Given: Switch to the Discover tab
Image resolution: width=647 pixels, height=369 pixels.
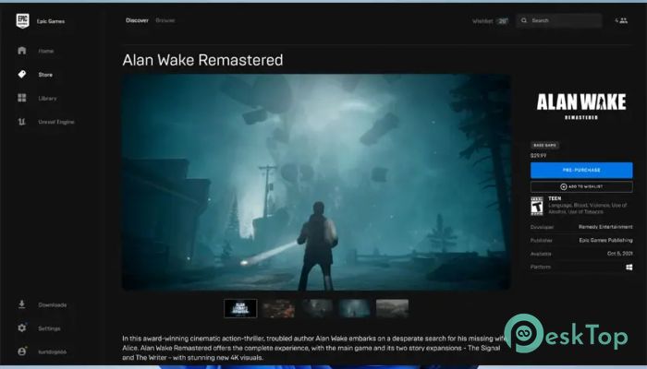Looking at the screenshot, I should [137, 20].
